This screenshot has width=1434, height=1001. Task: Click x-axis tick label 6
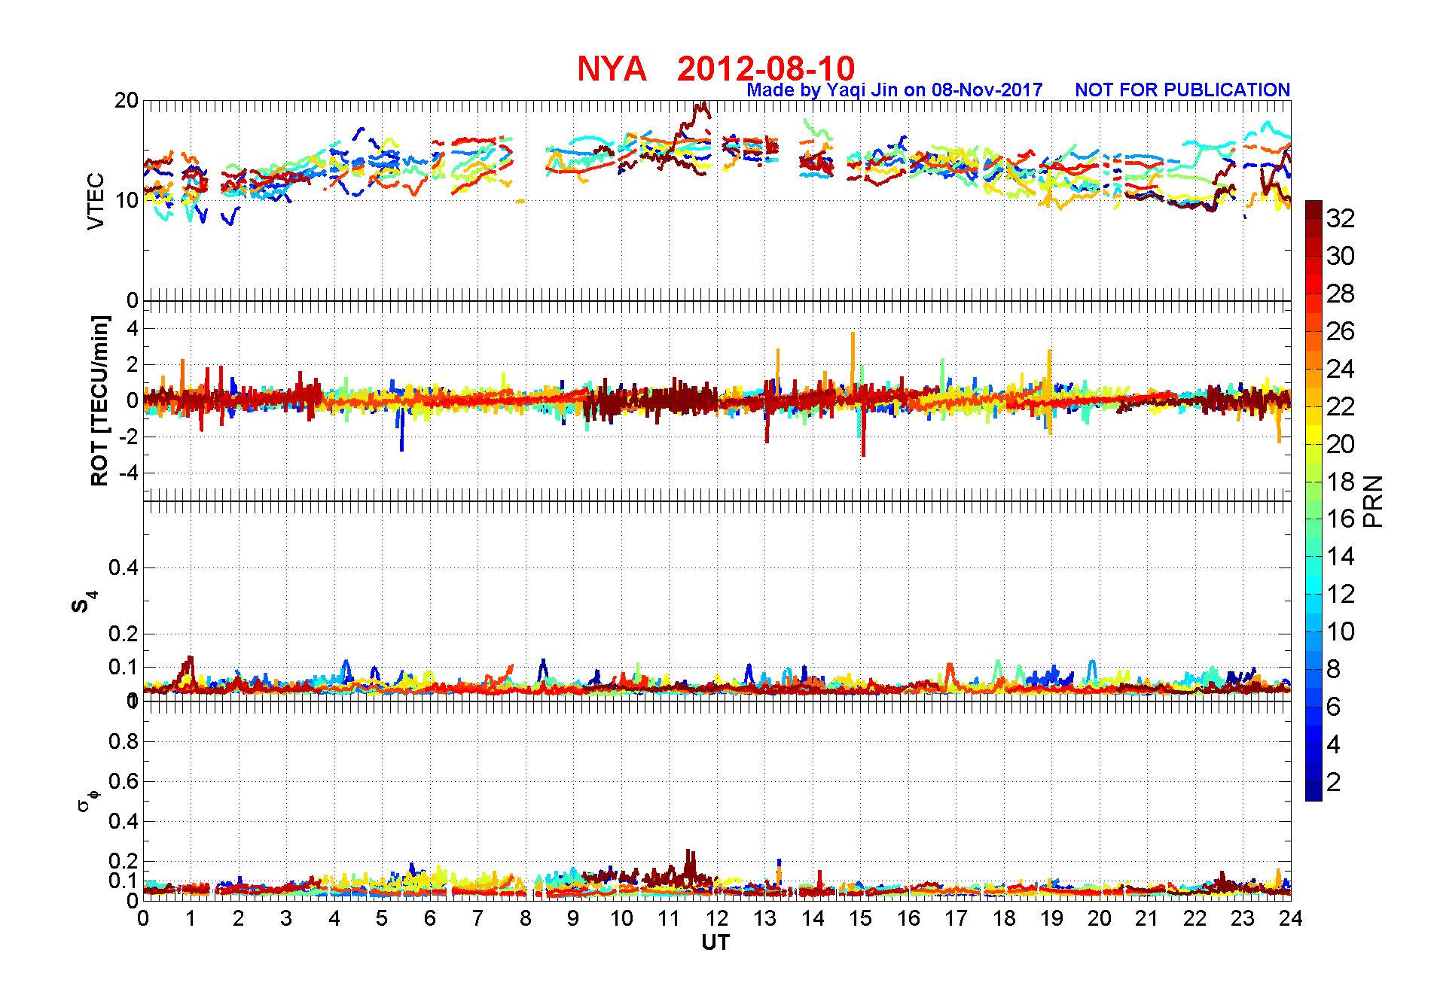tap(430, 918)
